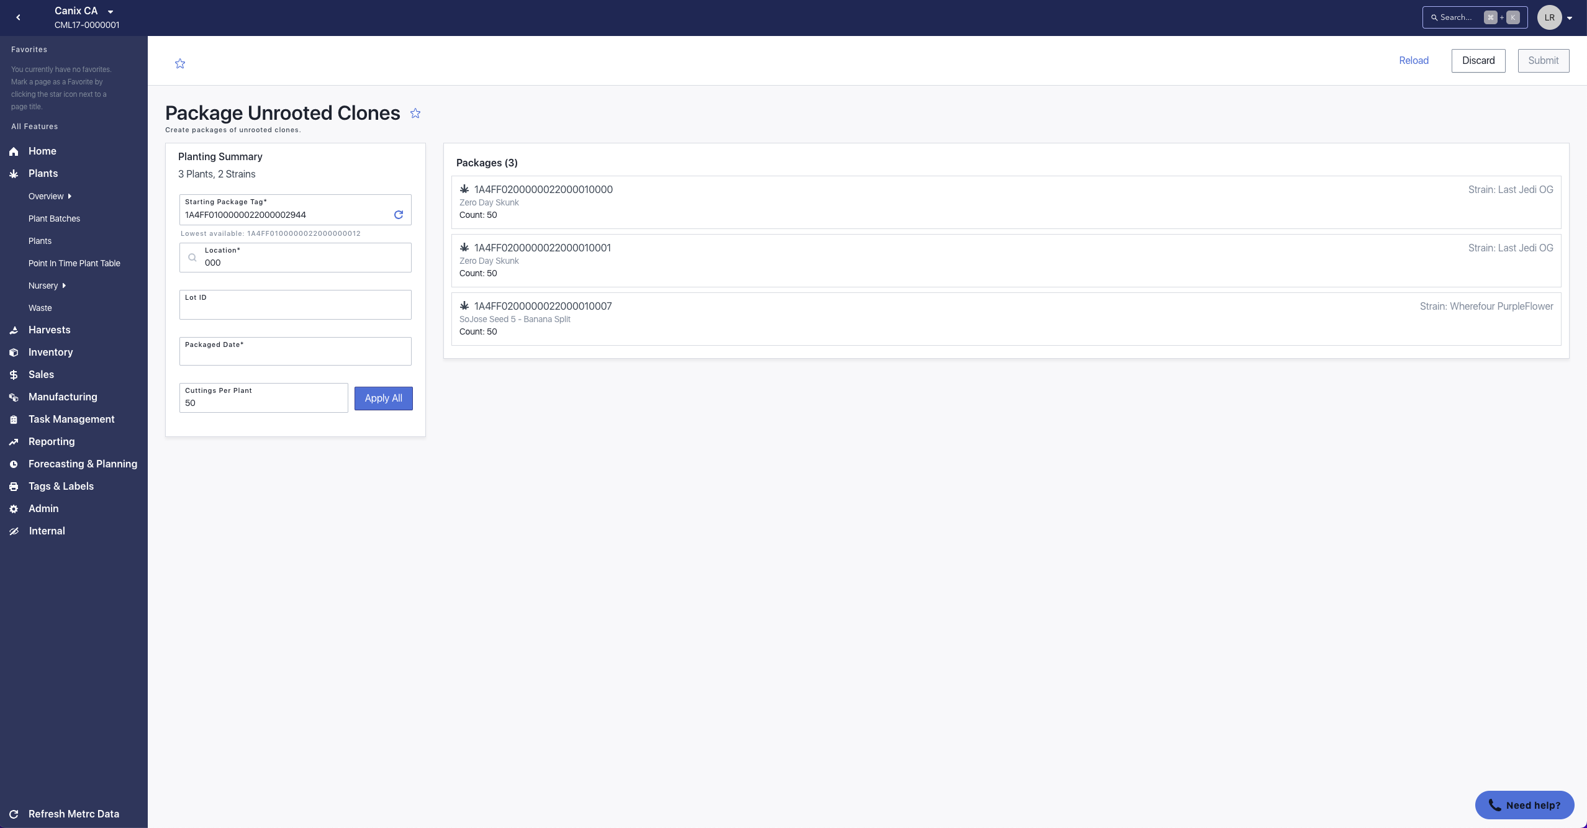
Task: Go to Plant Batches
Action: 54,218
